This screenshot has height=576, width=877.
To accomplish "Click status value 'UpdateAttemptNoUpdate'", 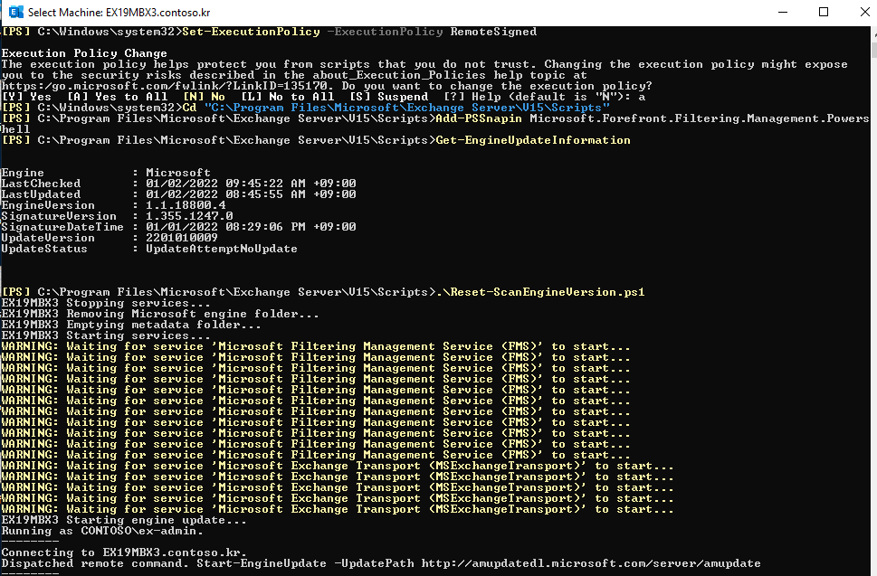I will pos(222,249).
